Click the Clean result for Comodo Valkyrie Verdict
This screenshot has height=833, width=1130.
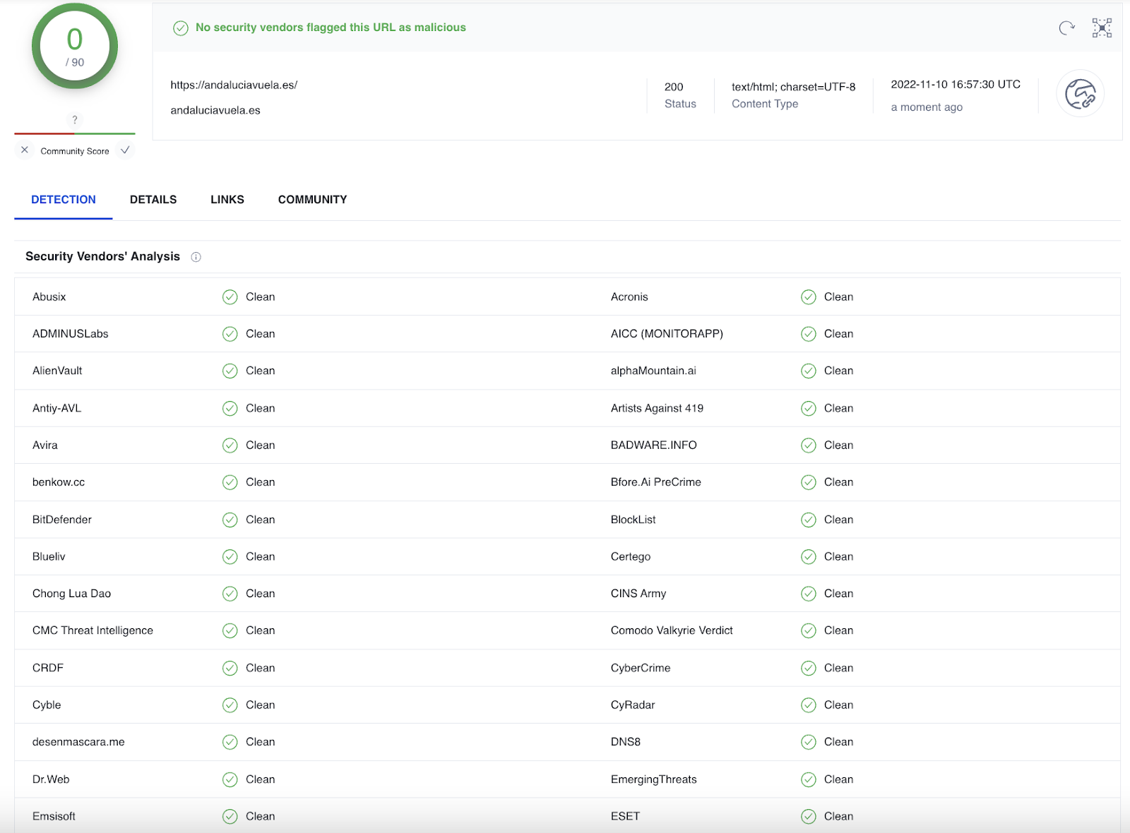tap(839, 630)
